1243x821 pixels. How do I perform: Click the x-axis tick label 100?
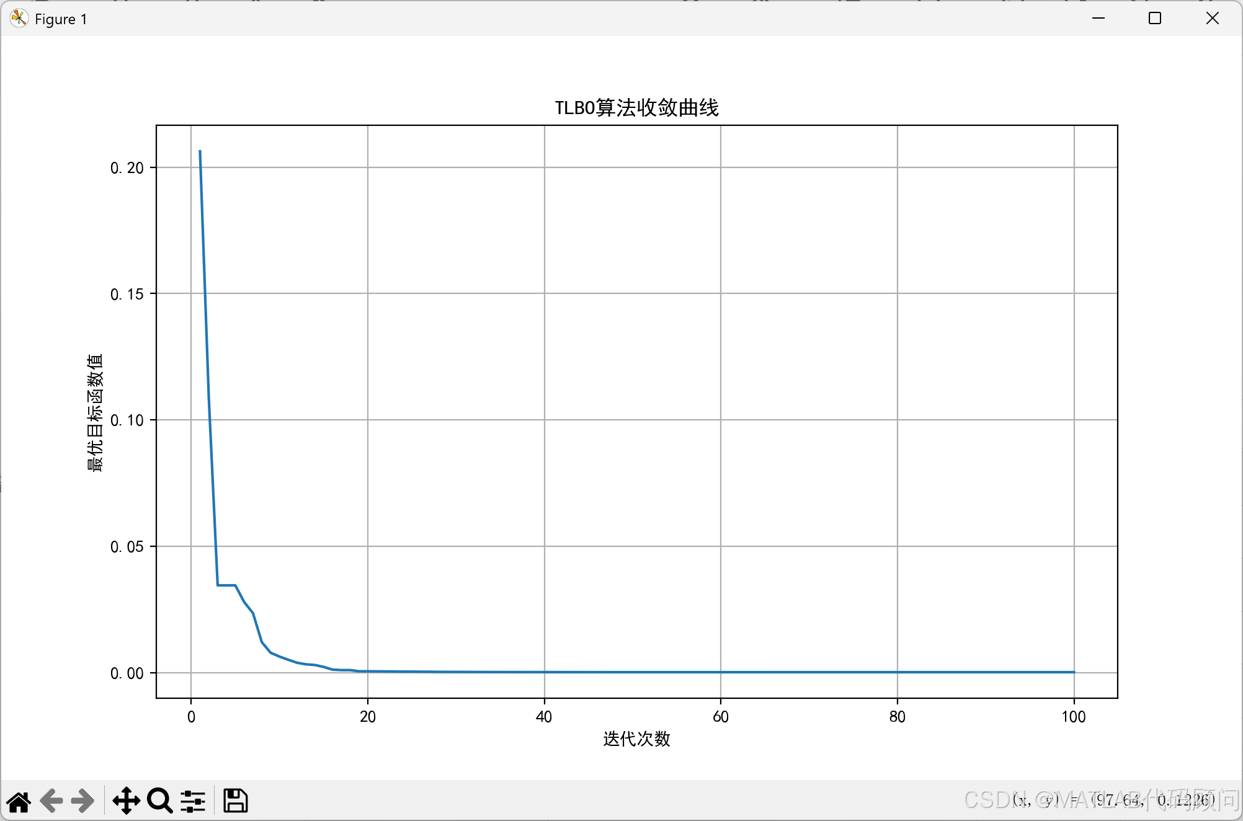tap(1074, 717)
